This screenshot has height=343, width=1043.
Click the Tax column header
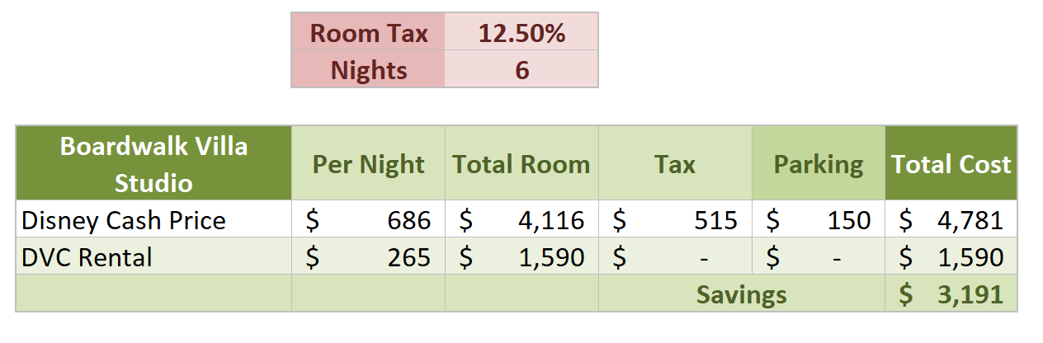(x=675, y=163)
